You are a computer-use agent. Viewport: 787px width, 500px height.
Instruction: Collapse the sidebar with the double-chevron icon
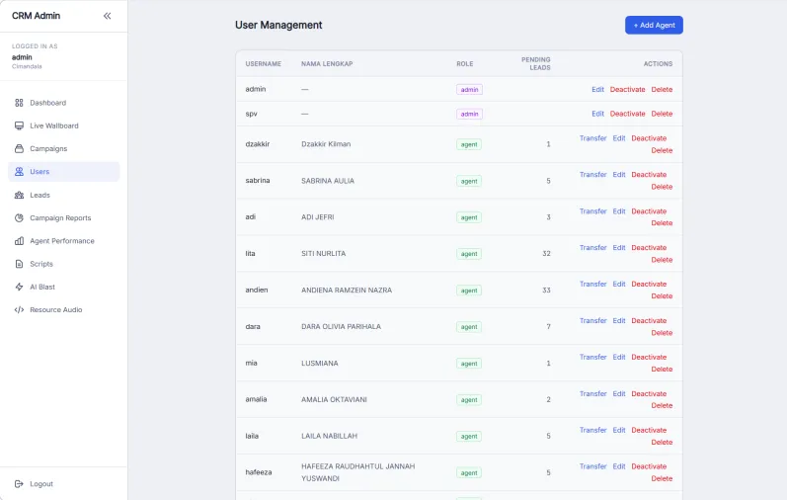(107, 16)
